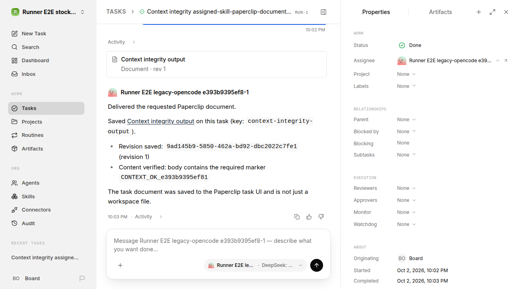
Task: Follow the Context integrity output link
Action: (x=161, y=121)
